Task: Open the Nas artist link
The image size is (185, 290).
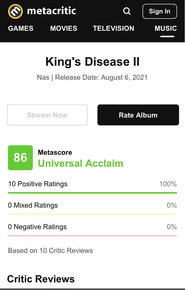Action: 43,77
